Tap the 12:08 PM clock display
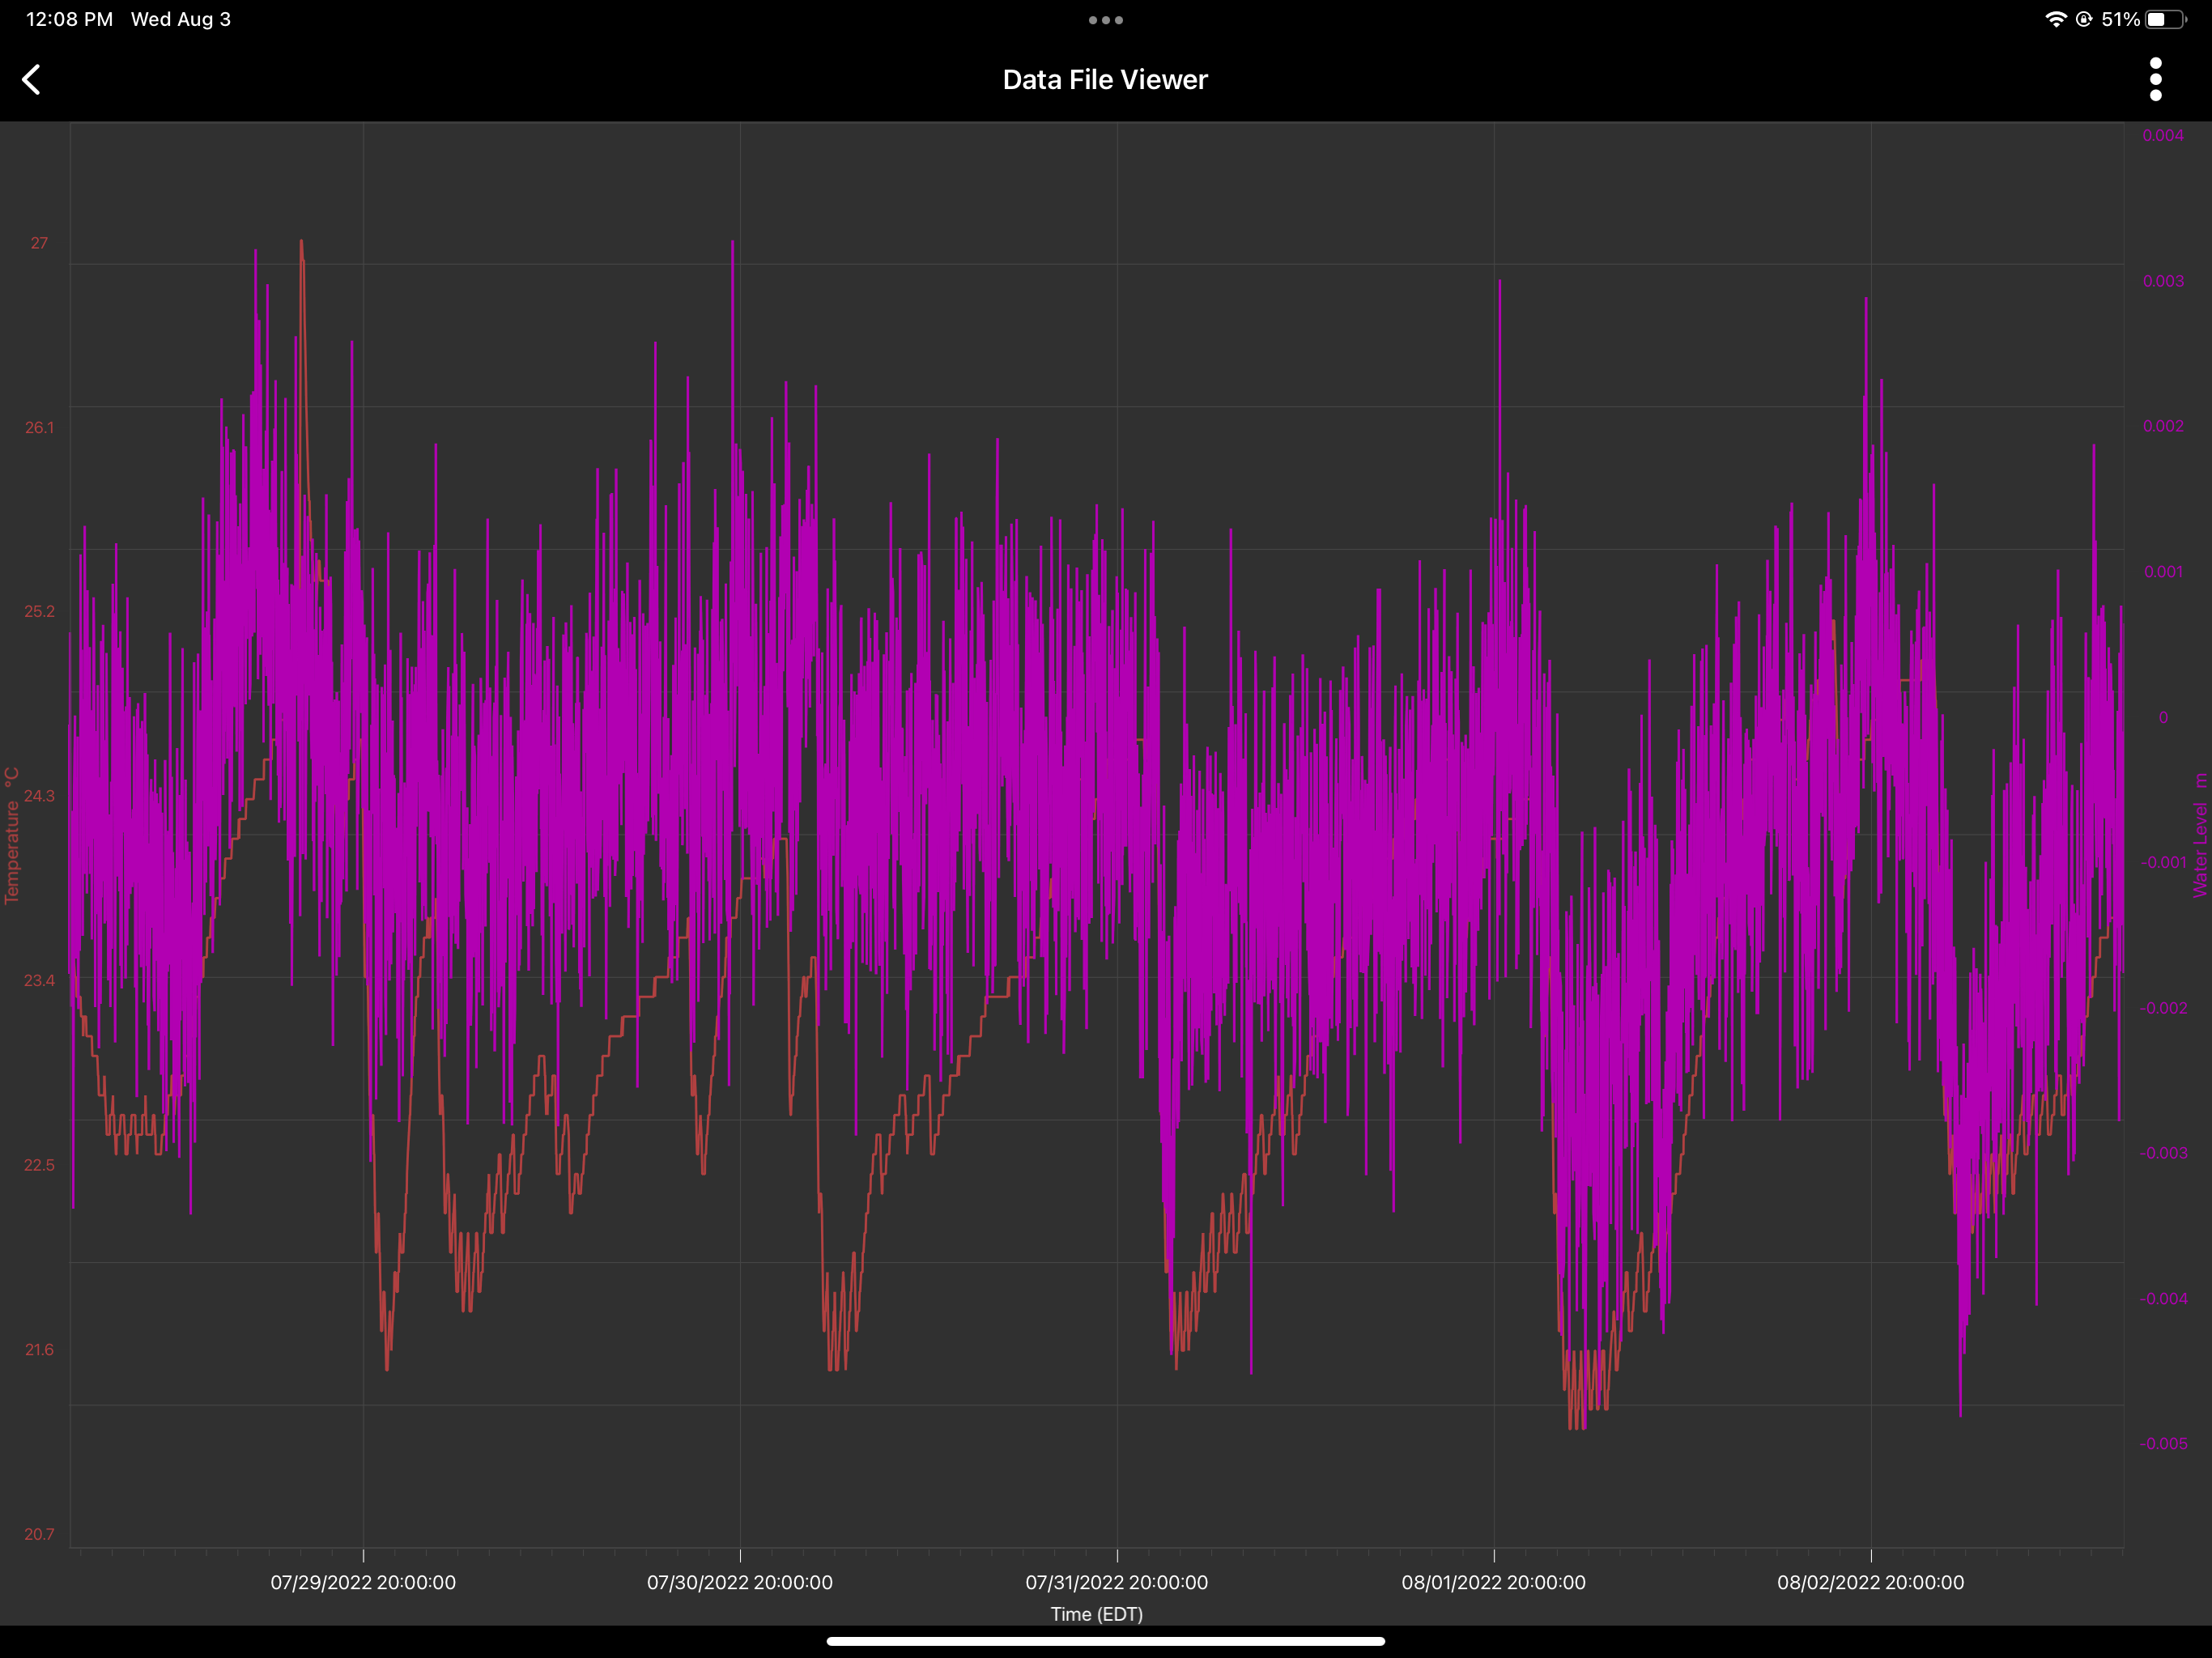This screenshot has height=1658, width=2212. coord(69,19)
